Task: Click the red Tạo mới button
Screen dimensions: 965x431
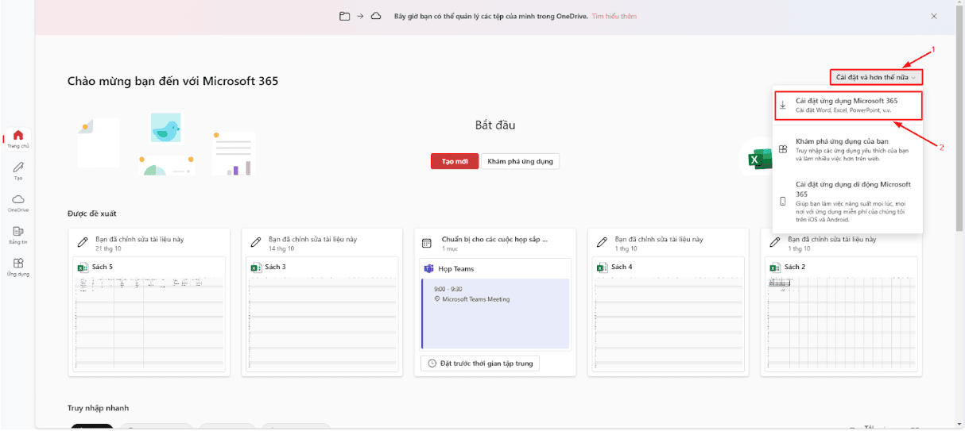Action: [455, 161]
